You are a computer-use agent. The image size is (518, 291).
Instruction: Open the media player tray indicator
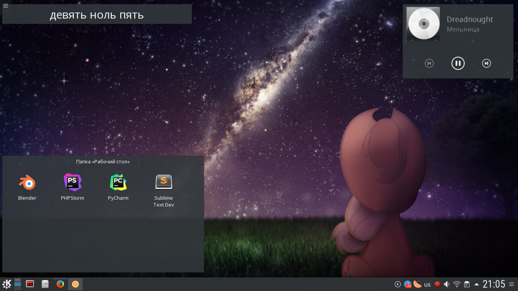398,284
